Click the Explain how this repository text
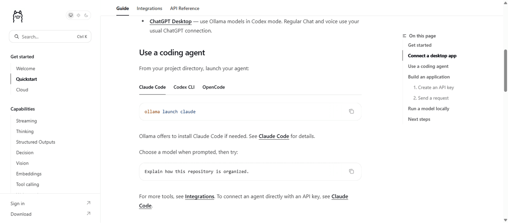 196,172
